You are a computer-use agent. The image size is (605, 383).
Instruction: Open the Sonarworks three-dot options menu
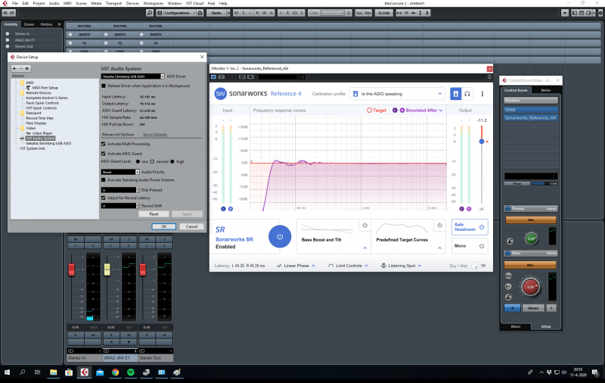pyautogui.click(x=482, y=94)
